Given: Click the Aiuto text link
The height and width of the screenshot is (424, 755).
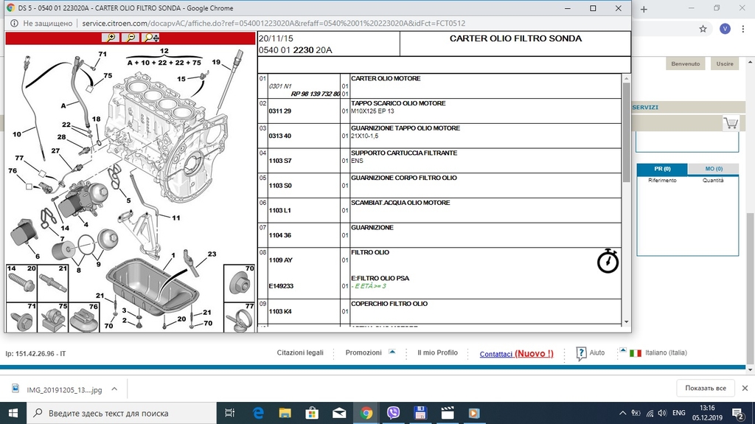Looking at the screenshot, I should point(597,352).
